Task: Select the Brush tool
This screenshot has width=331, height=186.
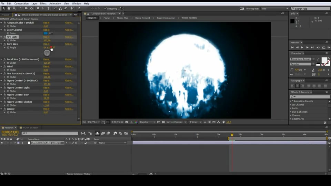Action: 55,8
